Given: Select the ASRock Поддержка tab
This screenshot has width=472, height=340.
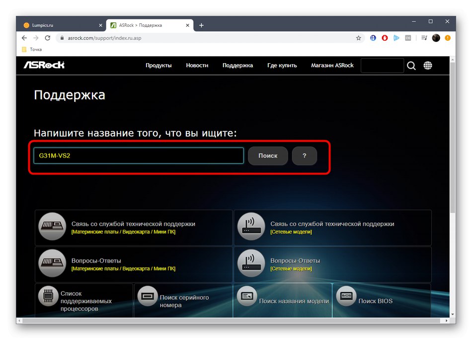Looking at the screenshot, I should pos(150,25).
